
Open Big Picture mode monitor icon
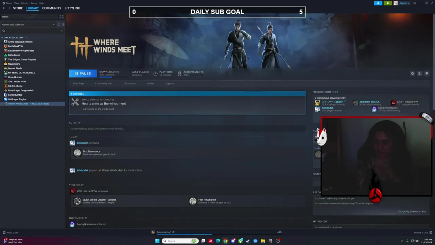[415, 3]
